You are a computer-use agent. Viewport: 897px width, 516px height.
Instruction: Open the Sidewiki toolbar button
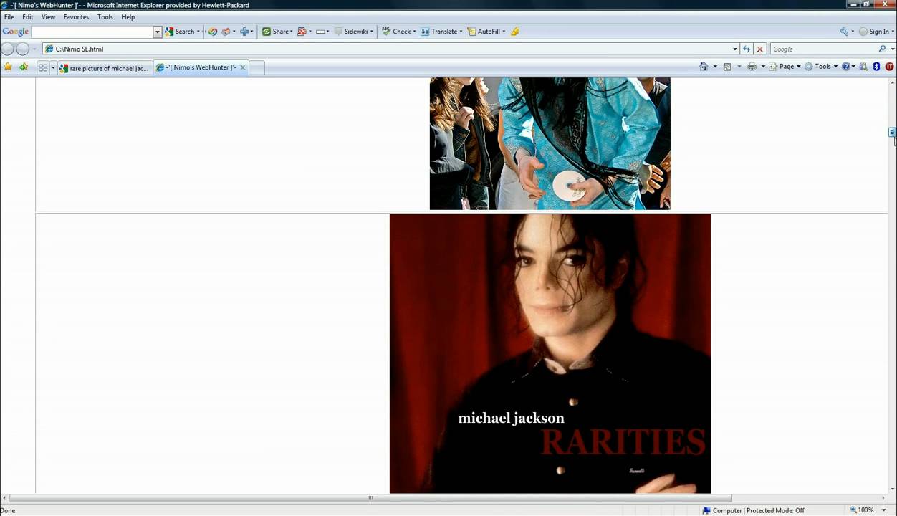(353, 32)
